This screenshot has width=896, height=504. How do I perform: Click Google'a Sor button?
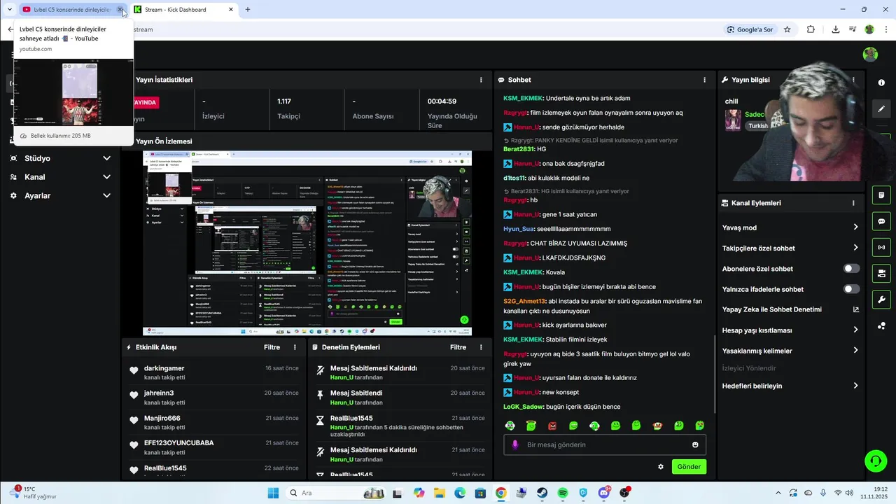pyautogui.click(x=750, y=29)
